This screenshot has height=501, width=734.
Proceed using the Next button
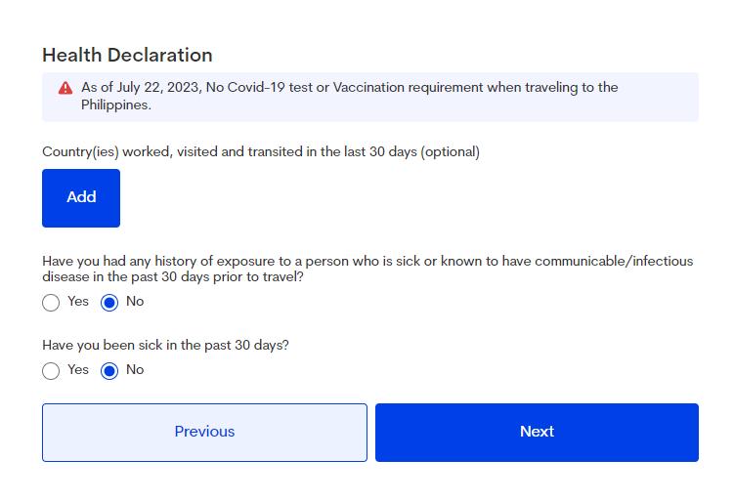tap(537, 433)
